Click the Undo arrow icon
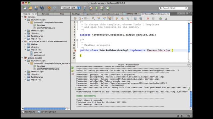This screenshot has width=213, height=119. click(x=49, y=8)
